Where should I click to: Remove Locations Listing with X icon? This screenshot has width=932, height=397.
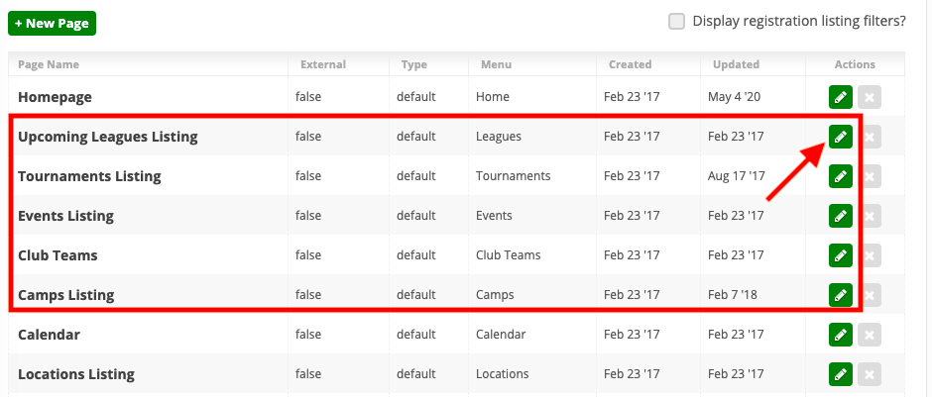869,374
